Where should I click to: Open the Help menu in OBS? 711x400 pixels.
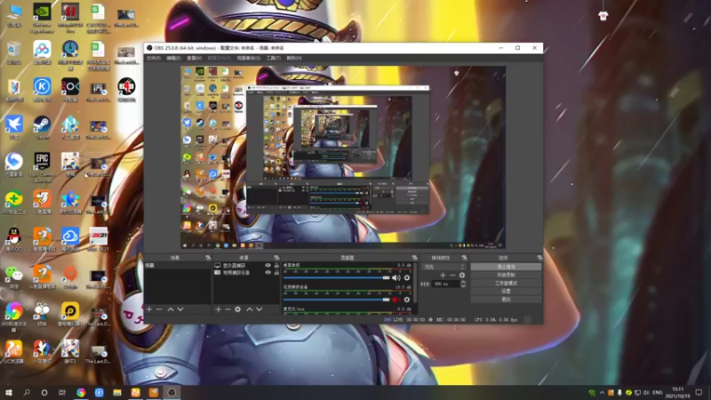pyautogui.click(x=294, y=58)
